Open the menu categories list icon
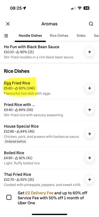99x217 pixels. pyautogui.click(x=6, y=36)
